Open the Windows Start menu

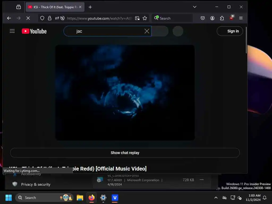(8, 198)
